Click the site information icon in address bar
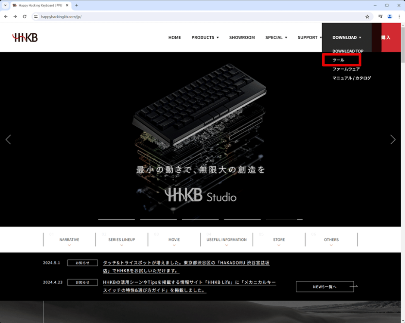The height and width of the screenshot is (323, 405). point(35,16)
